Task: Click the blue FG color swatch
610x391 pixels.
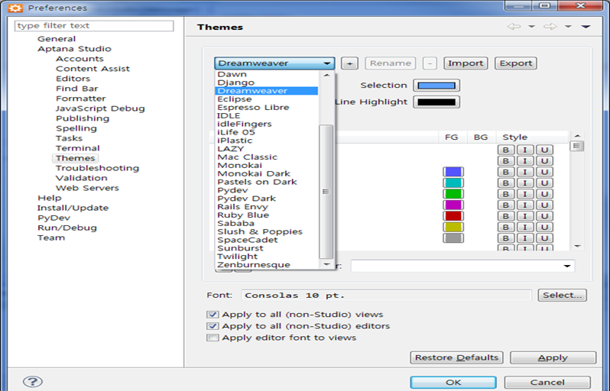Action: 453,172
